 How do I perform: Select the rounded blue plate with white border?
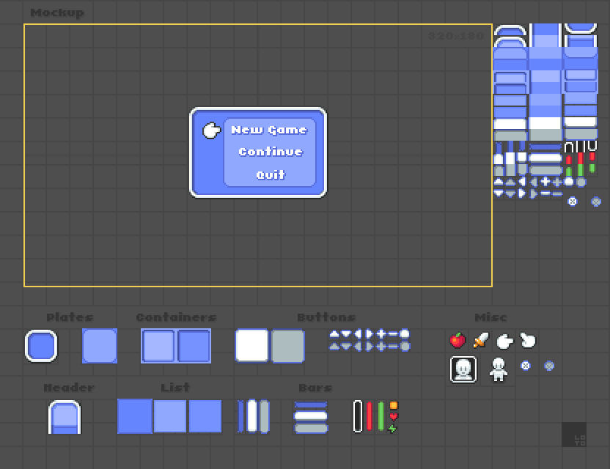(x=41, y=346)
